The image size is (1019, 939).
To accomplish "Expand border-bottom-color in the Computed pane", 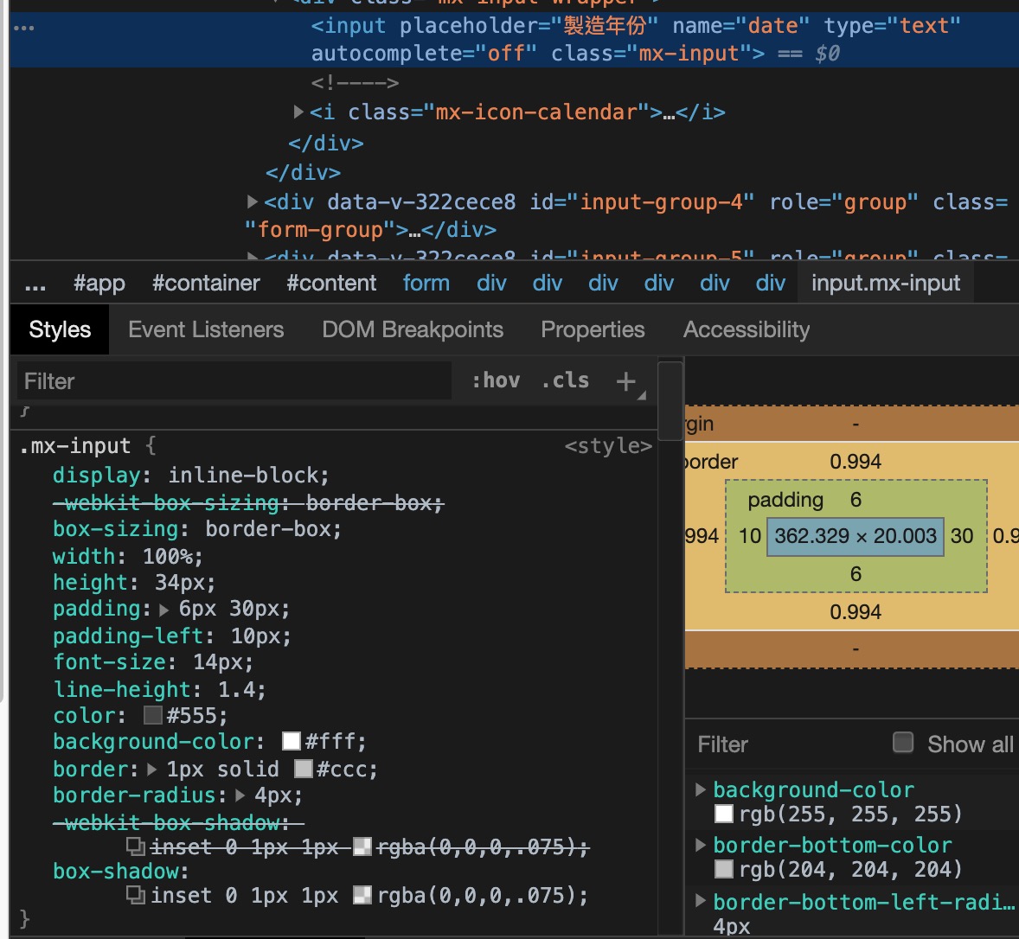I will click(x=700, y=845).
